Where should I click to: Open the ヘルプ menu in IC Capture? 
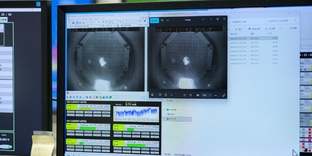pyautogui.click(x=103, y=19)
